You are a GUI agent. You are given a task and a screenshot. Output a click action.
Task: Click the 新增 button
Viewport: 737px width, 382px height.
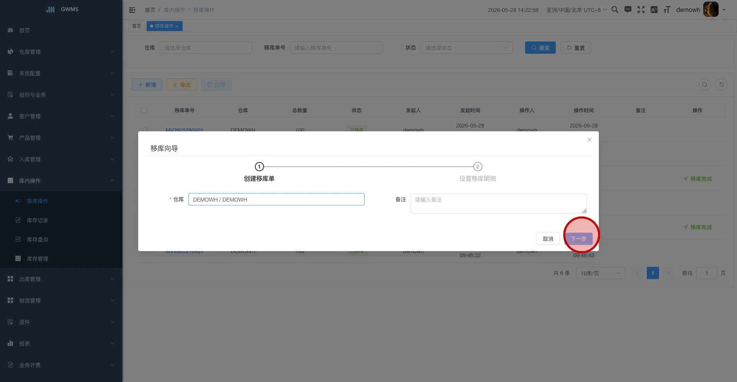pos(147,84)
